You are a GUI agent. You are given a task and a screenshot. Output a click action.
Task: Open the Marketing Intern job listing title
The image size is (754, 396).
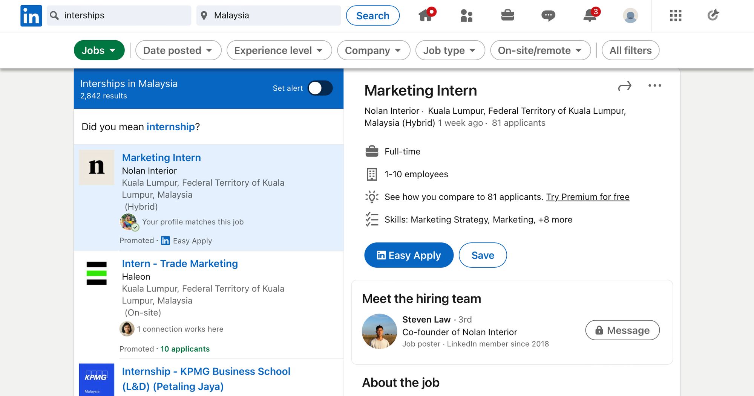point(161,157)
